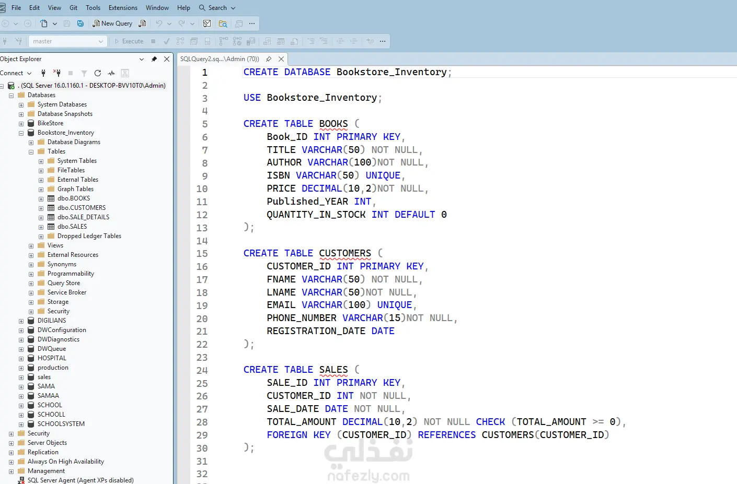Open the Extensions menu
The height and width of the screenshot is (484, 737).
(x=123, y=8)
